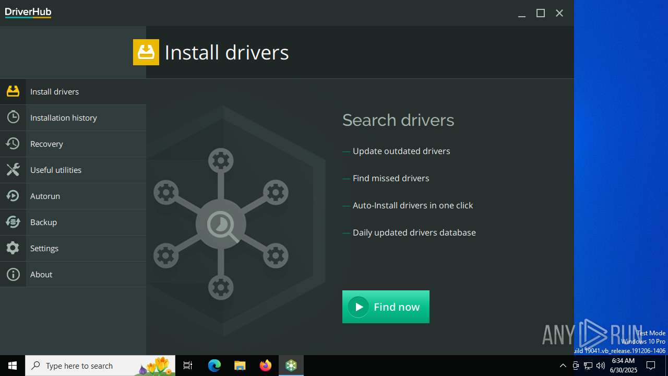This screenshot has height=376, width=668.
Task: Click the DriverHub taskbar icon
Action: (291, 366)
